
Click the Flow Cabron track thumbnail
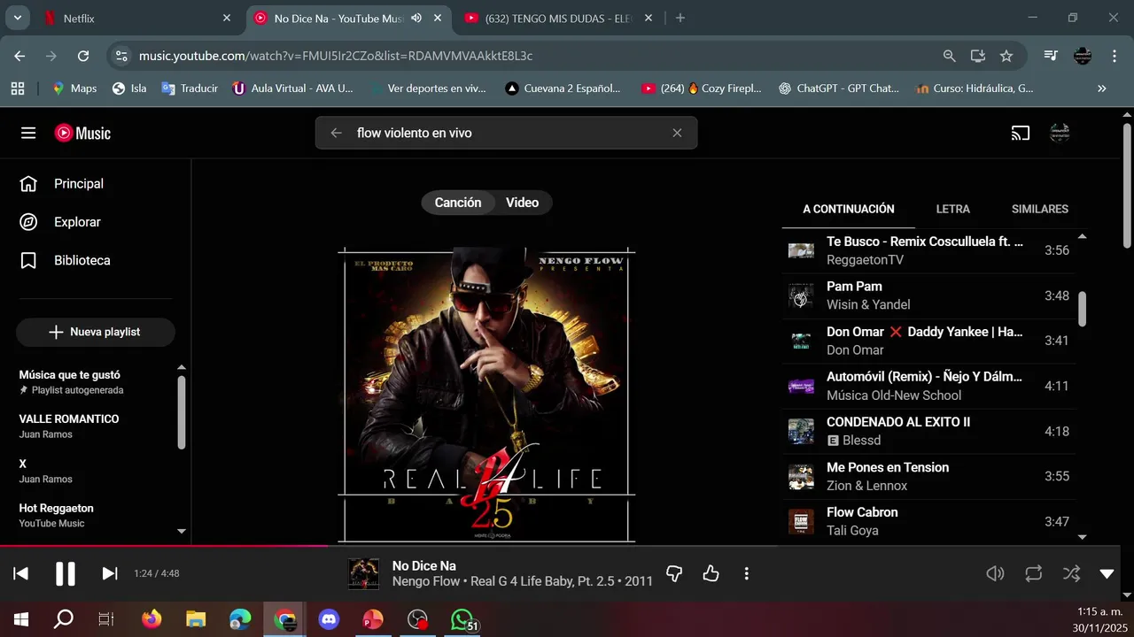coord(801,521)
